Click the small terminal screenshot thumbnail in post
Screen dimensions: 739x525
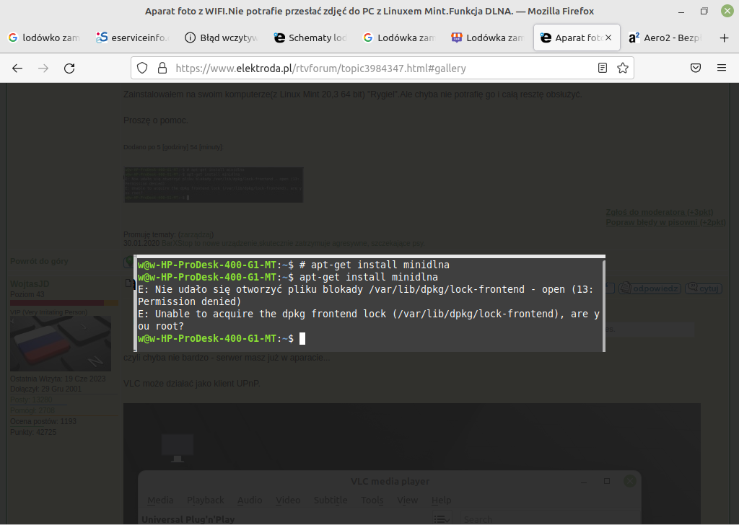point(214,185)
